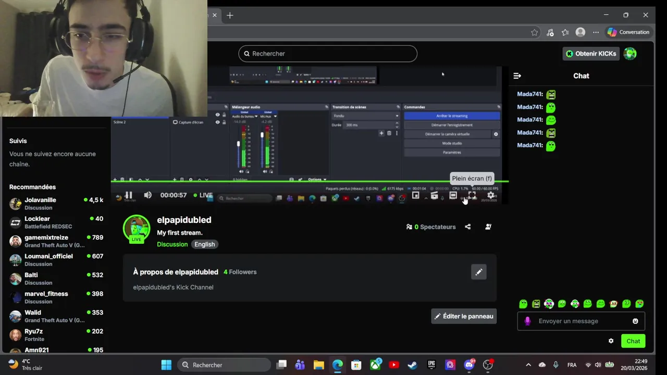Open Walid Grand Theft Auto channel

point(56,316)
